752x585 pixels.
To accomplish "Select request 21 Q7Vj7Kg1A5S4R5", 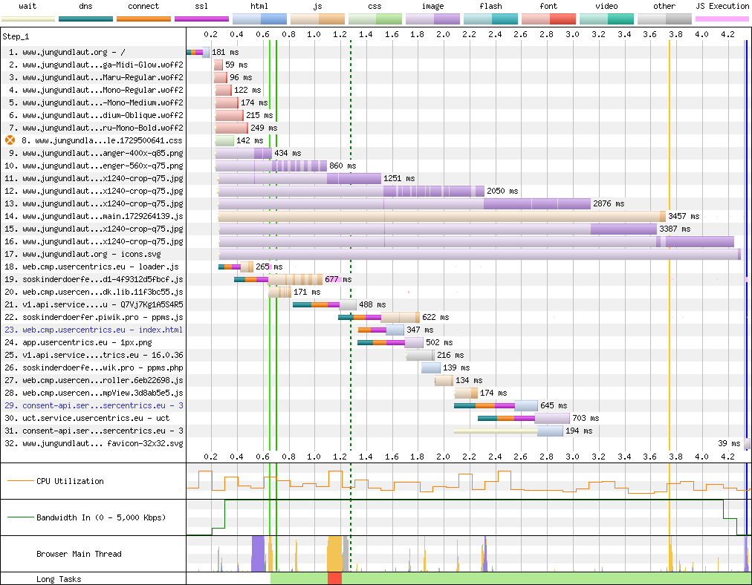I will click(94, 304).
